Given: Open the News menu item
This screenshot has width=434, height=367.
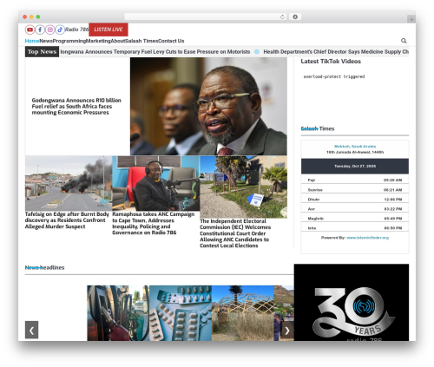Looking at the screenshot, I should 46,41.
